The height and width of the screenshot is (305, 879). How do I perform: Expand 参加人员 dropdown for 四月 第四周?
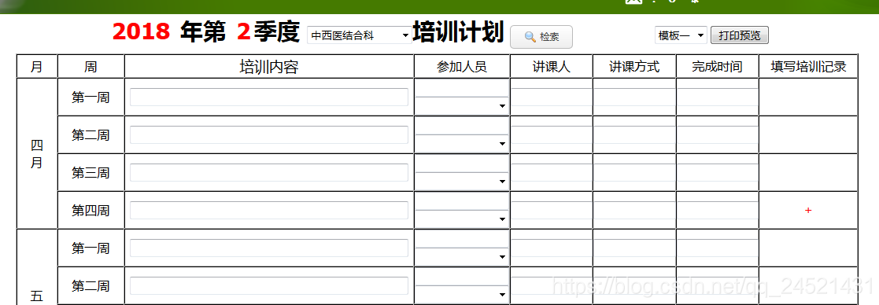pos(462,219)
